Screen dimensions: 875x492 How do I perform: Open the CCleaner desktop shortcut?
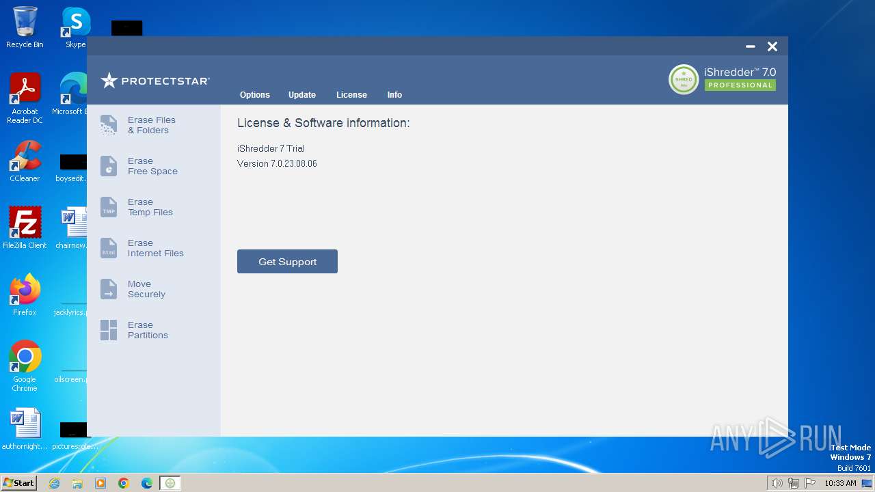pos(25,161)
